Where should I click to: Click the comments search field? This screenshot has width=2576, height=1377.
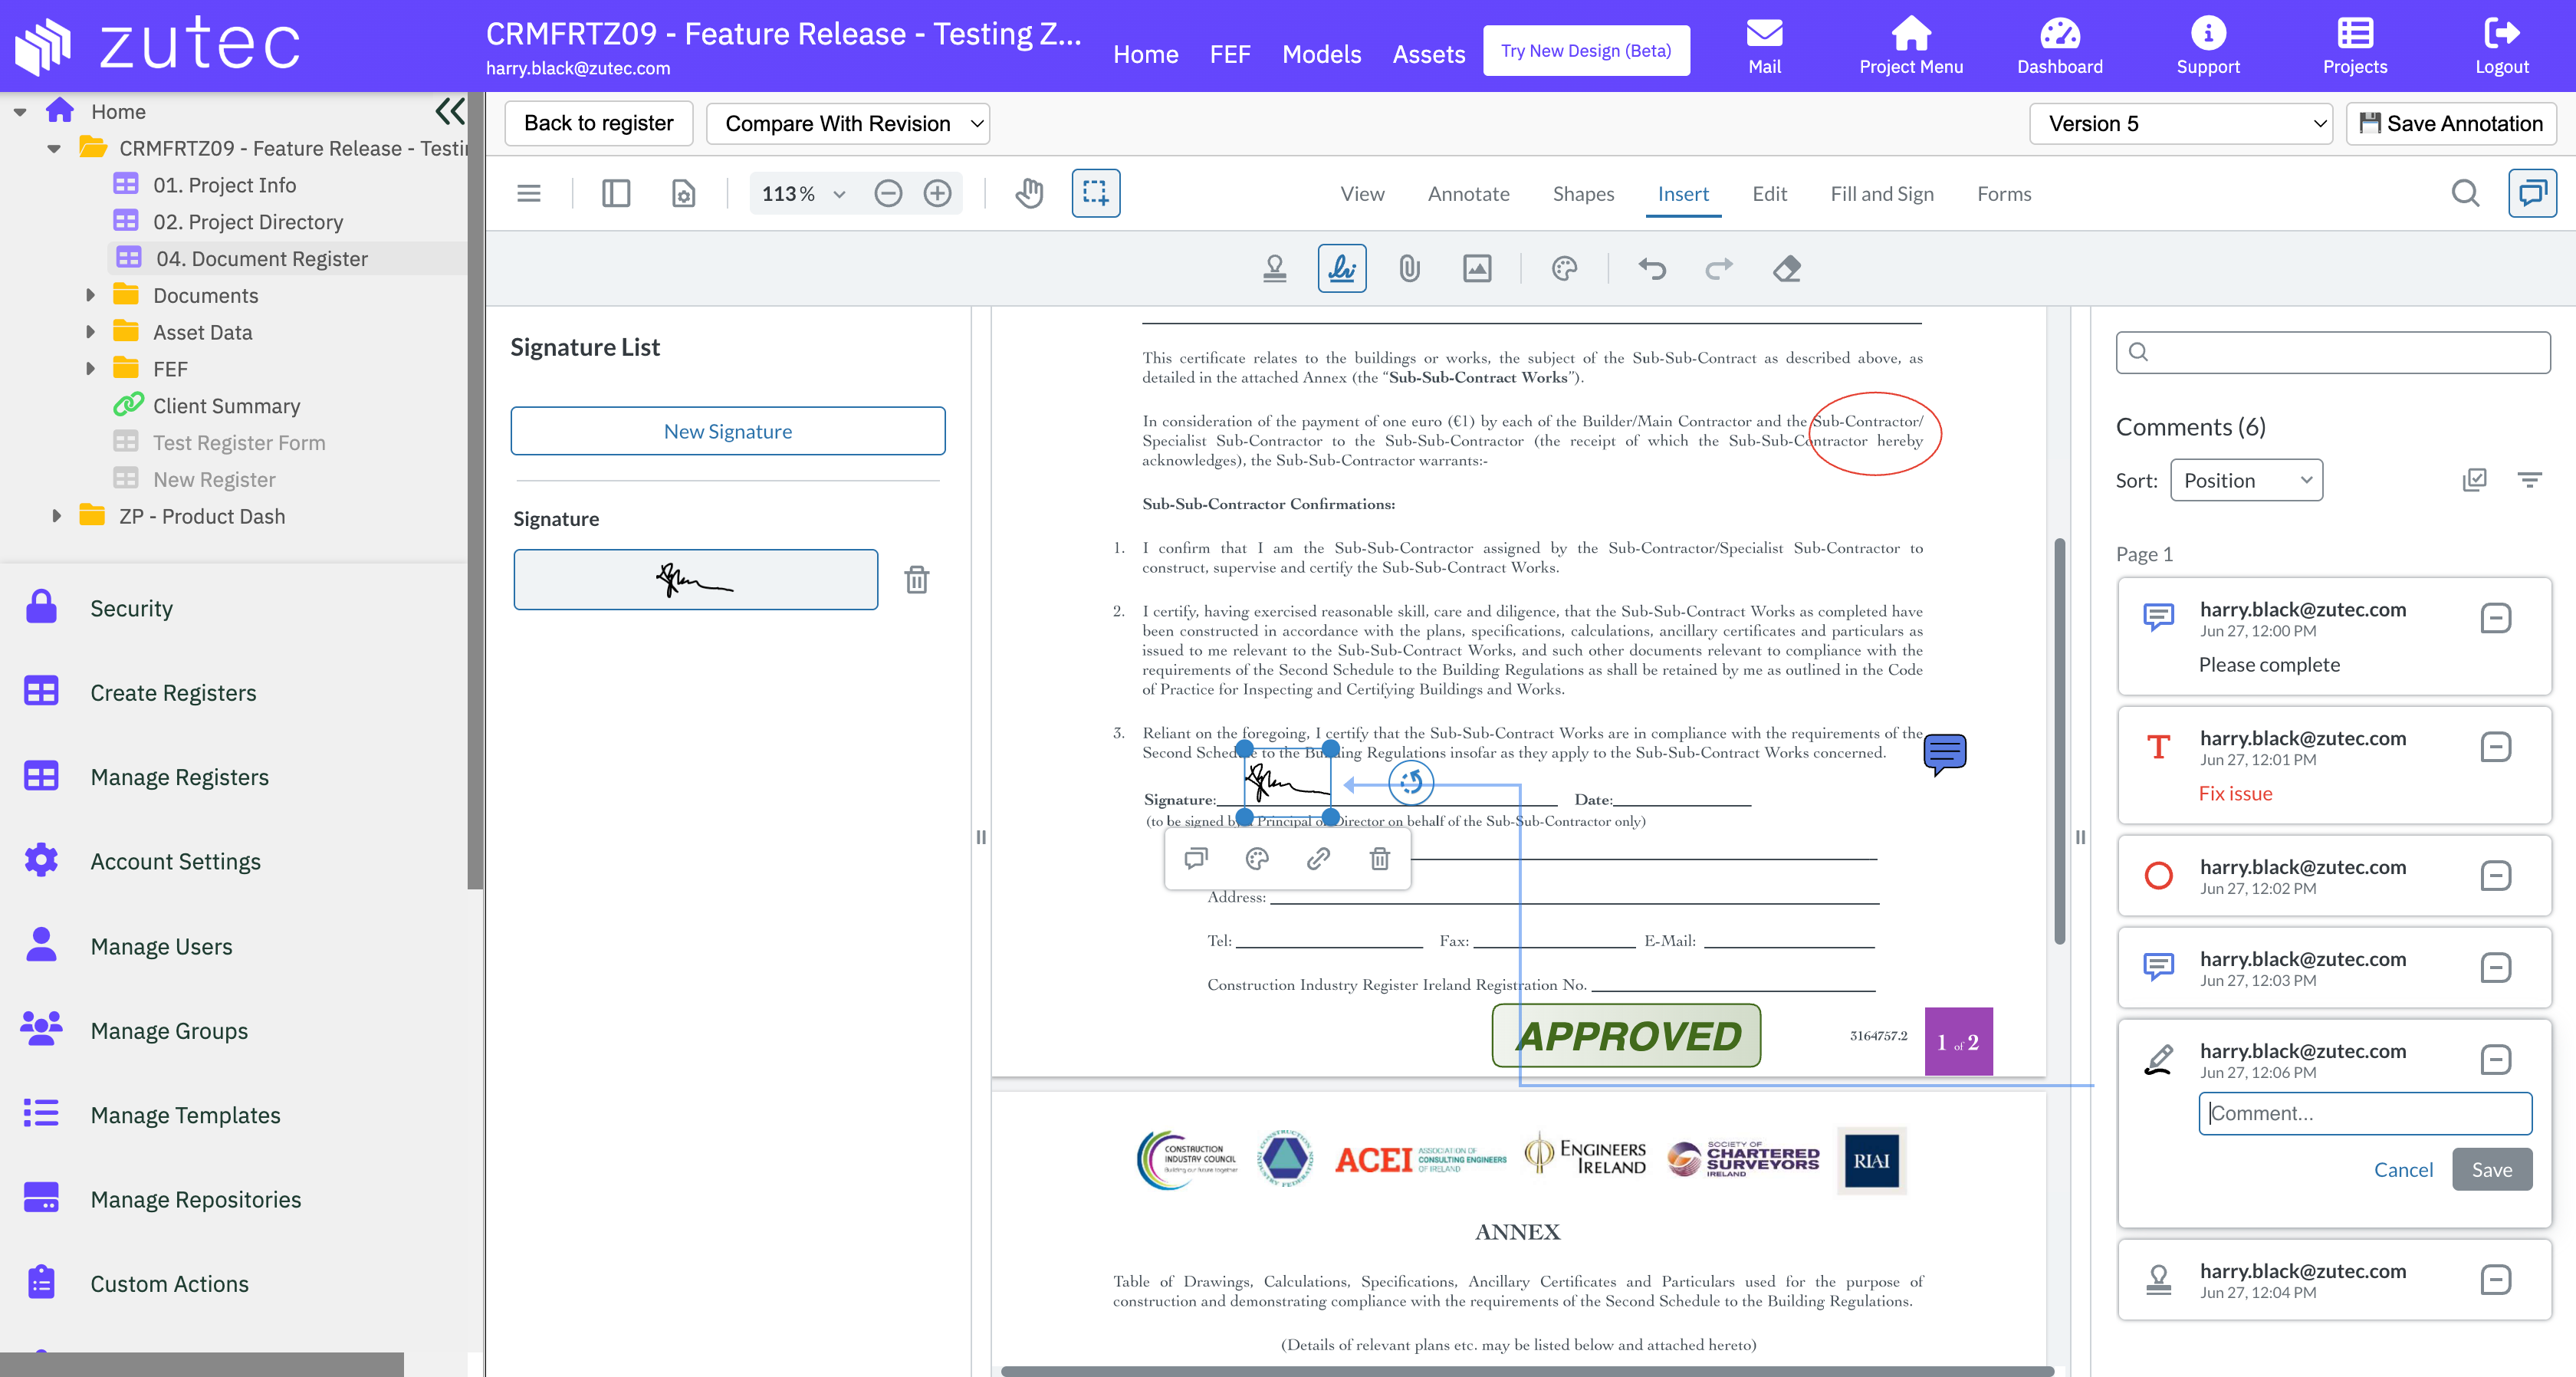(2332, 352)
